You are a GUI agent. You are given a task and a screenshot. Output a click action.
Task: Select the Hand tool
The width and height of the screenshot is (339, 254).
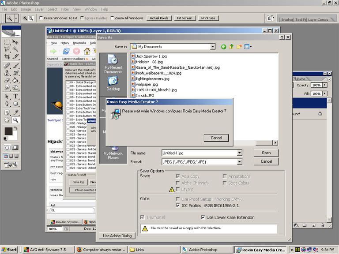pos(7,120)
